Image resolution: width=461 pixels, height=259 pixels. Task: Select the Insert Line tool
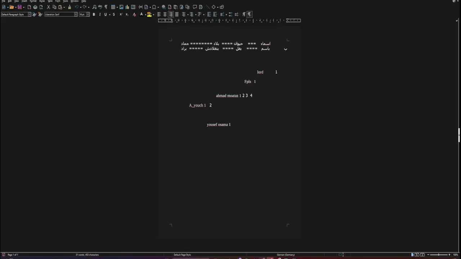207,7
